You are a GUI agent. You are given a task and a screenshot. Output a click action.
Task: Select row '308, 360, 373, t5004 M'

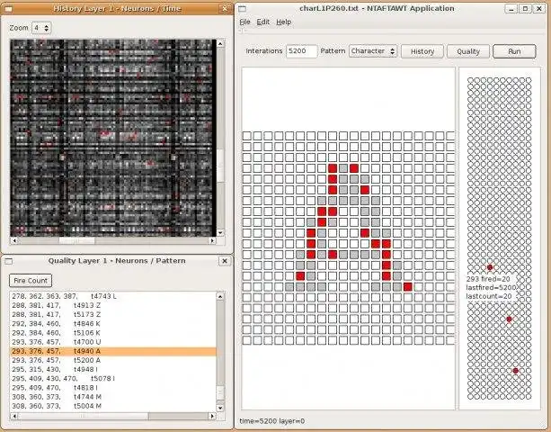point(112,406)
